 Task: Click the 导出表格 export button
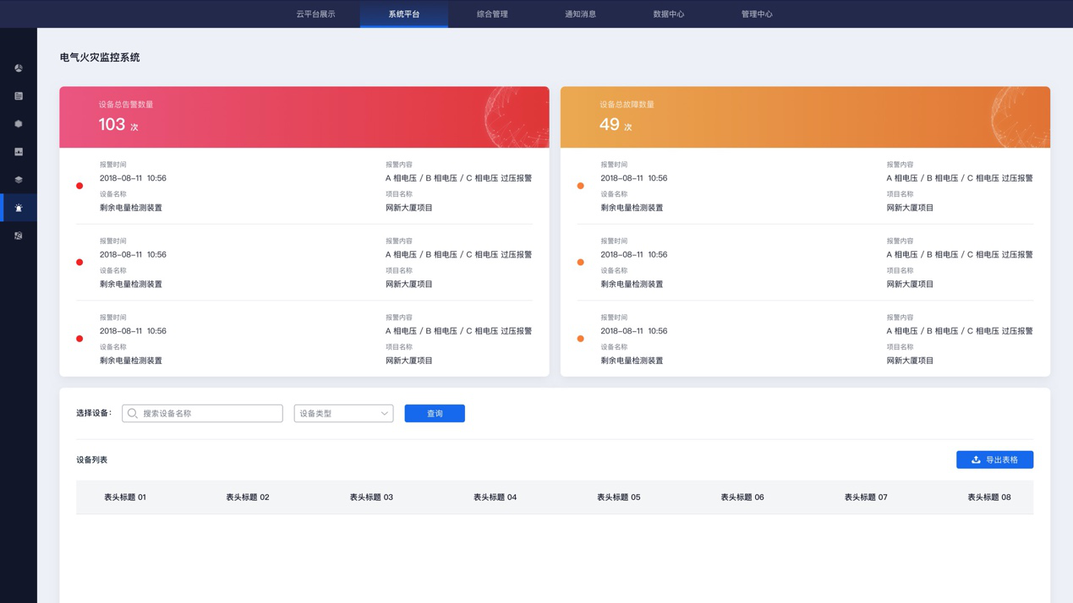(994, 460)
